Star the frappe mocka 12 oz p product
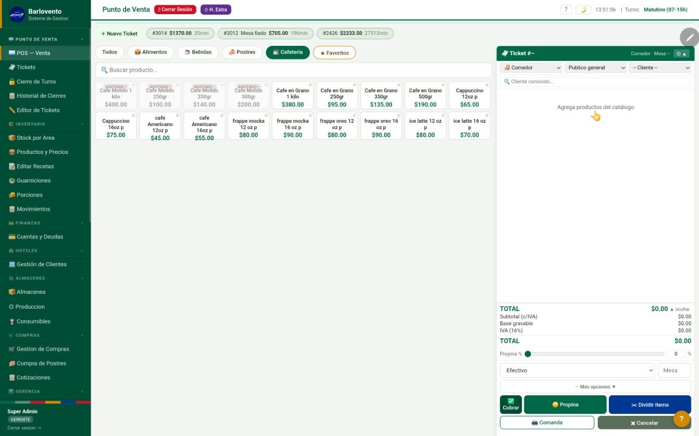 coord(266,116)
